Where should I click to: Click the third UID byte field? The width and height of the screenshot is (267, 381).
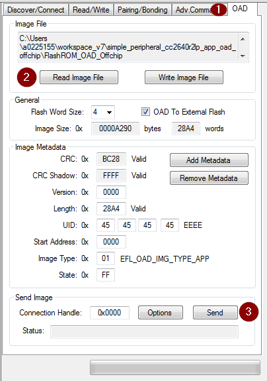[147, 225]
